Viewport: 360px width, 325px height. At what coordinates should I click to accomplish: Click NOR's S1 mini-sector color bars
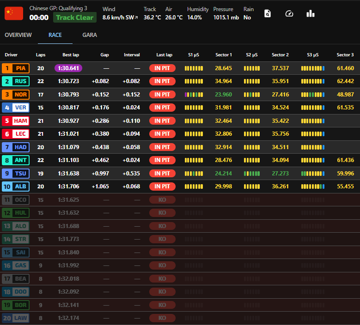[x=194, y=95]
